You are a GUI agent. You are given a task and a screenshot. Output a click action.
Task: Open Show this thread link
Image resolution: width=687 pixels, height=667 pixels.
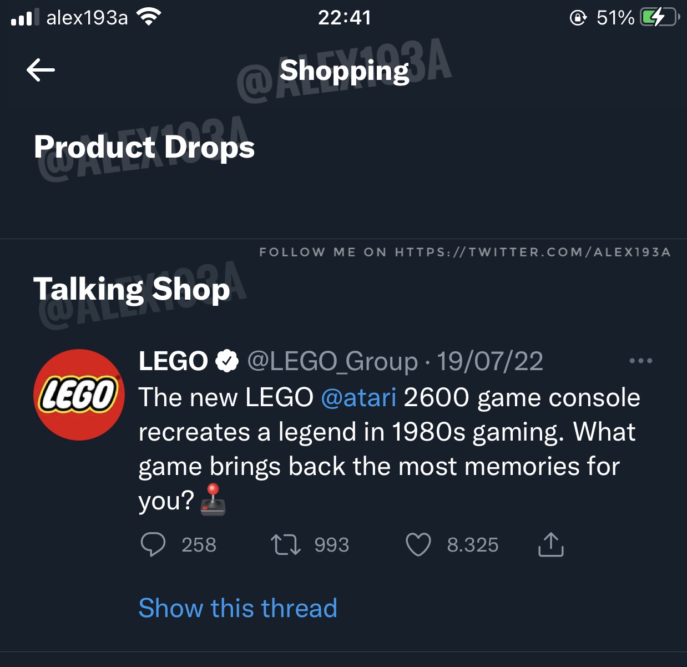238,608
